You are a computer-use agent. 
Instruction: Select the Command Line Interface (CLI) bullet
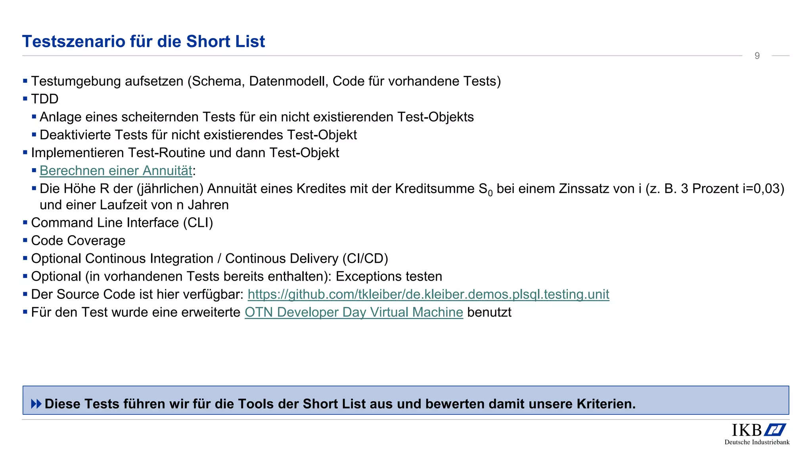click(122, 223)
